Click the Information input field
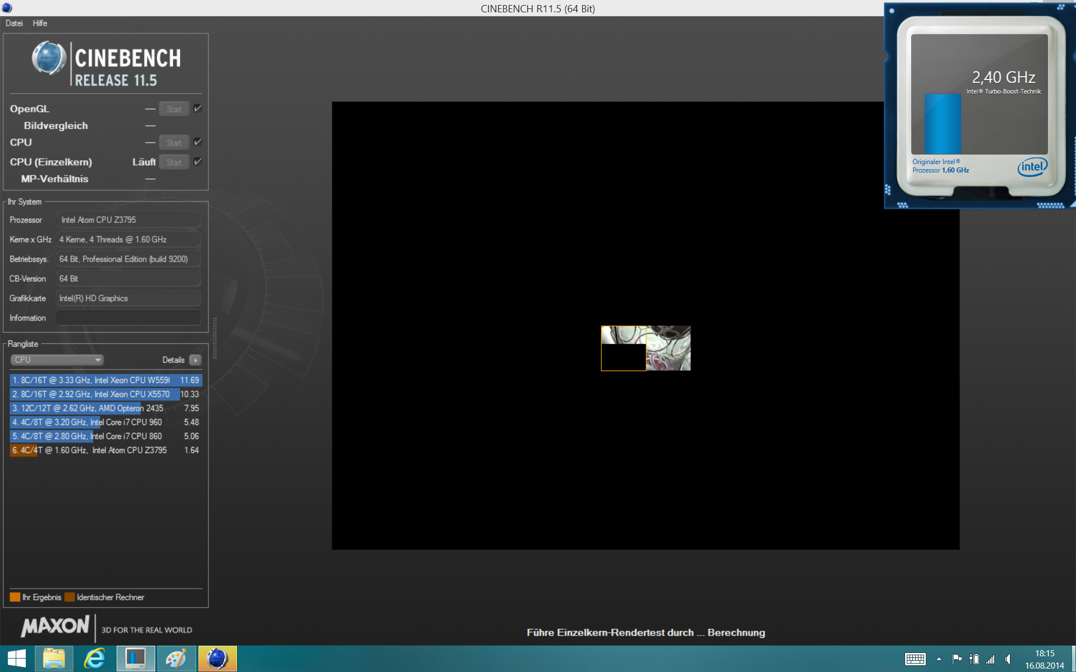1076x672 pixels. tap(128, 318)
